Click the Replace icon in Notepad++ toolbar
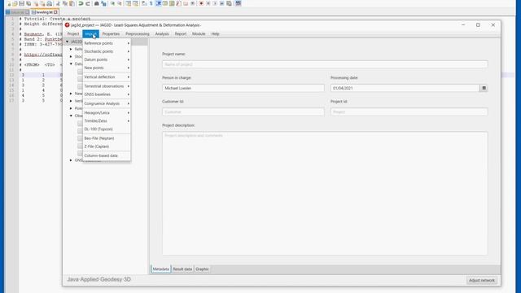 tap(103, 3)
